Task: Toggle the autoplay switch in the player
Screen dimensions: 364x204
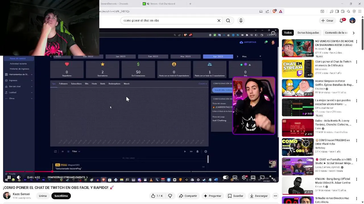Action: 226,178
